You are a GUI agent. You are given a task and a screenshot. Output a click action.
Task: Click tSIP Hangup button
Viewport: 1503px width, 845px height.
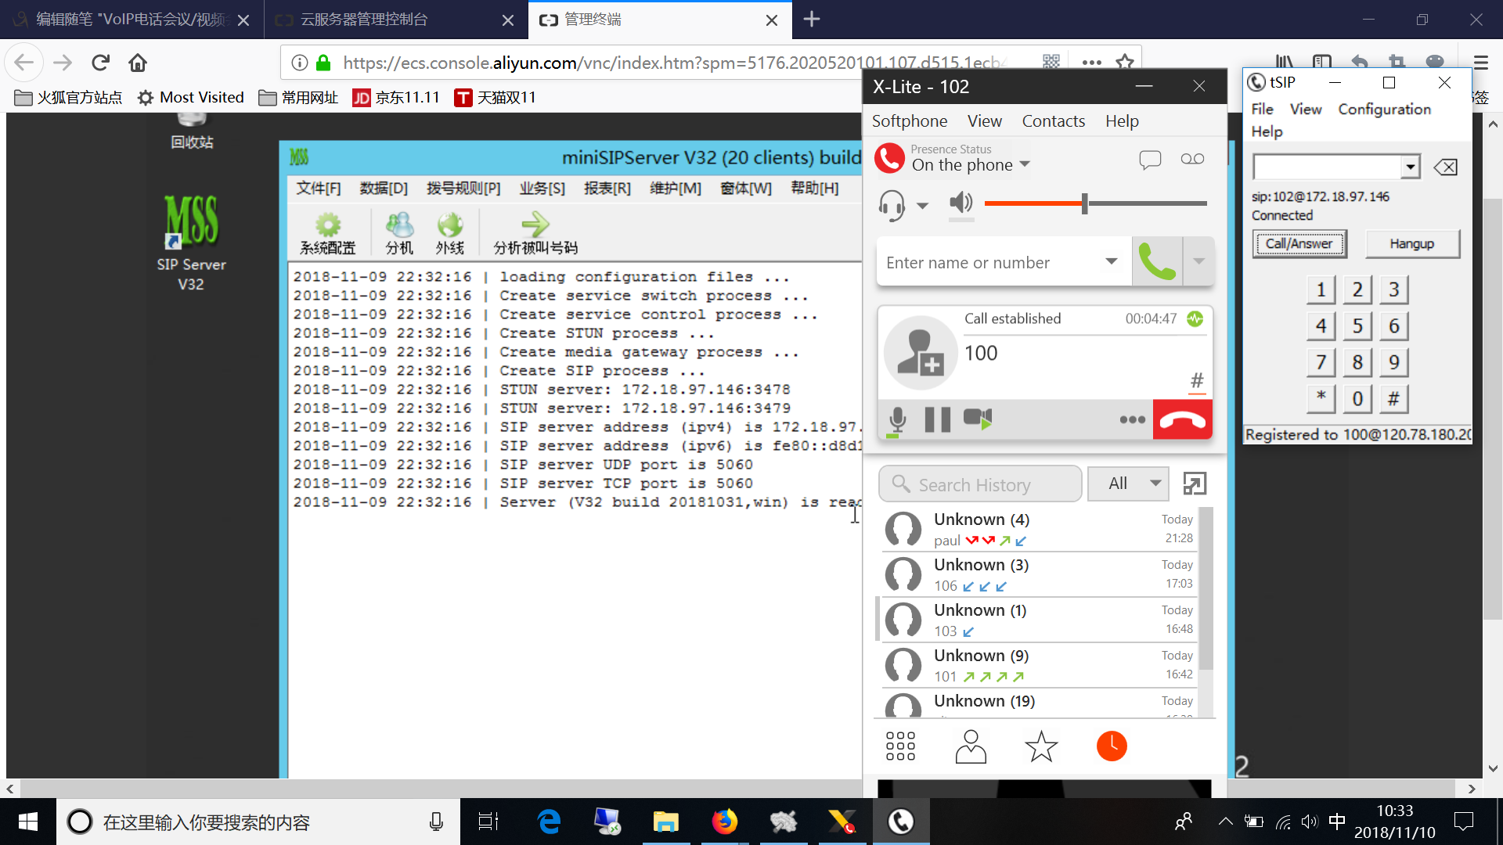pos(1412,243)
